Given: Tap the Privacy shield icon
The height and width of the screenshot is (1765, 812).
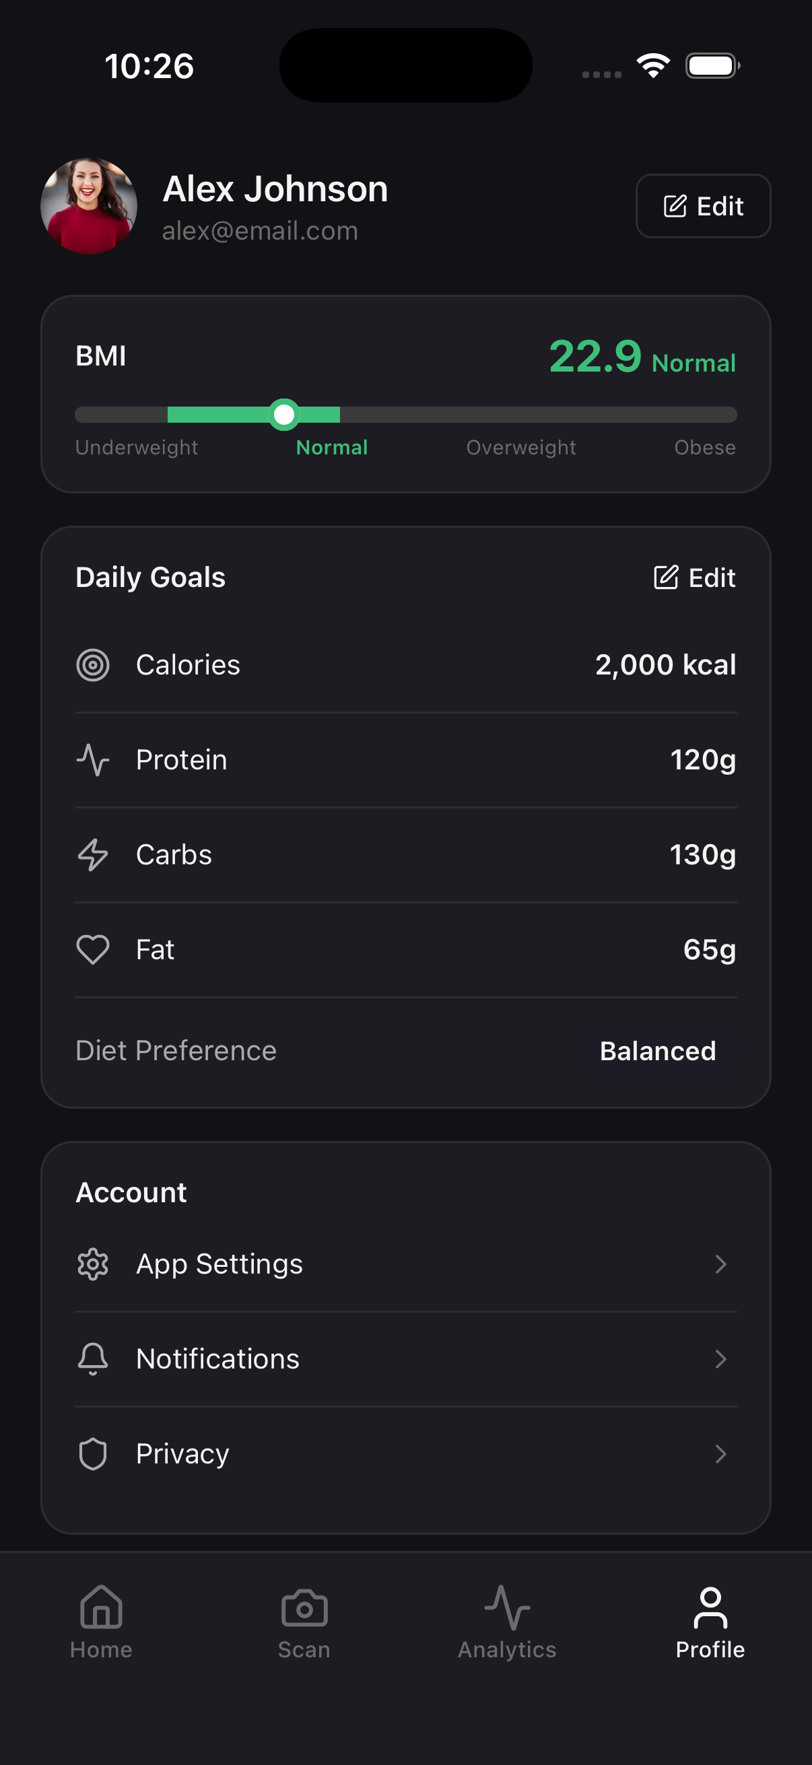Looking at the screenshot, I should tap(92, 1454).
